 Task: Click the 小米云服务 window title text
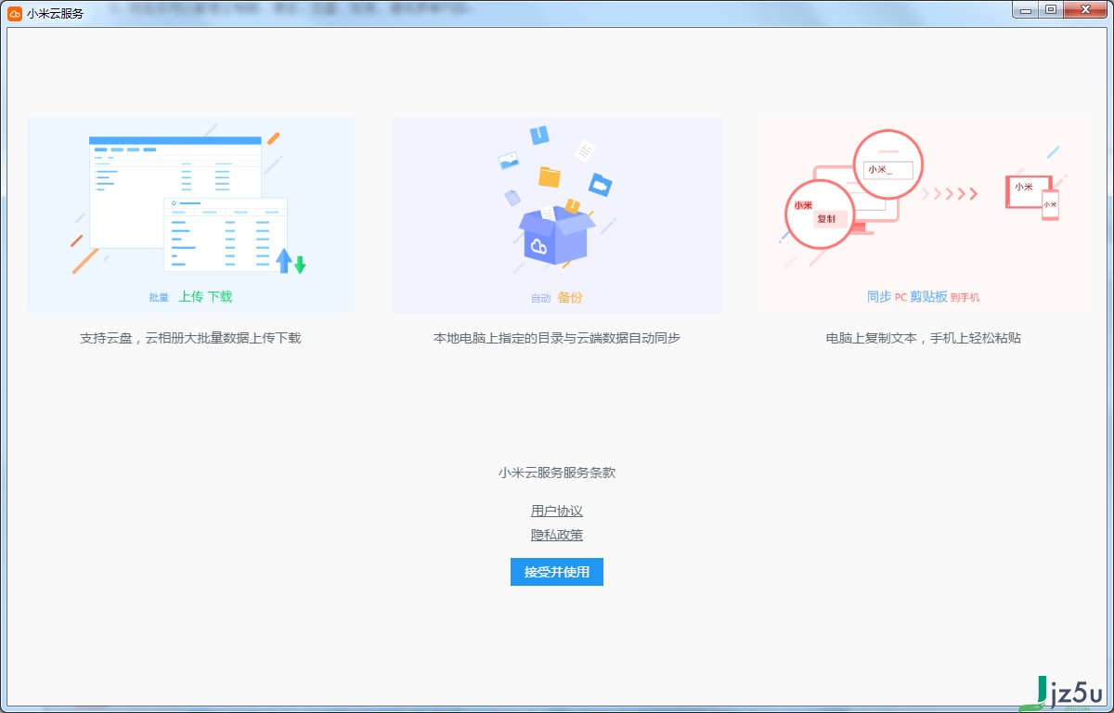pyautogui.click(x=55, y=13)
